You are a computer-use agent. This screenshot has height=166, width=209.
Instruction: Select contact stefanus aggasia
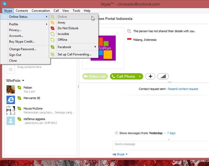point(40,121)
